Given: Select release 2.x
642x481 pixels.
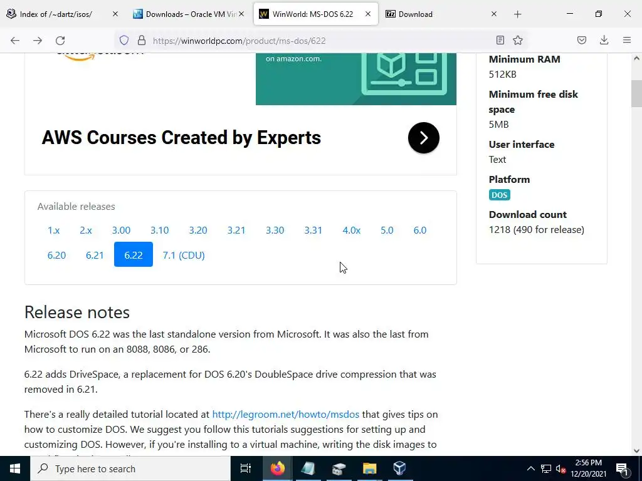Looking at the screenshot, I should (x=85, y=230).
